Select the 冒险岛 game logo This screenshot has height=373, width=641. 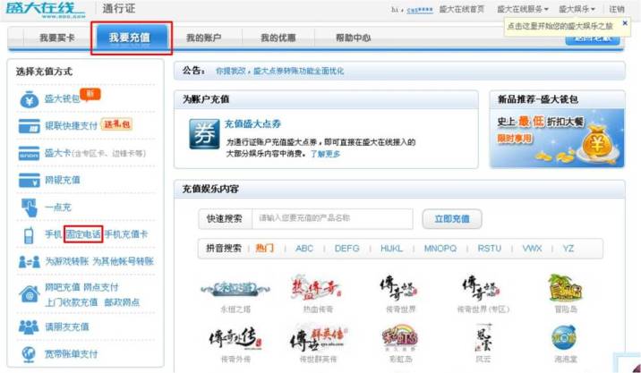(566, 288)
